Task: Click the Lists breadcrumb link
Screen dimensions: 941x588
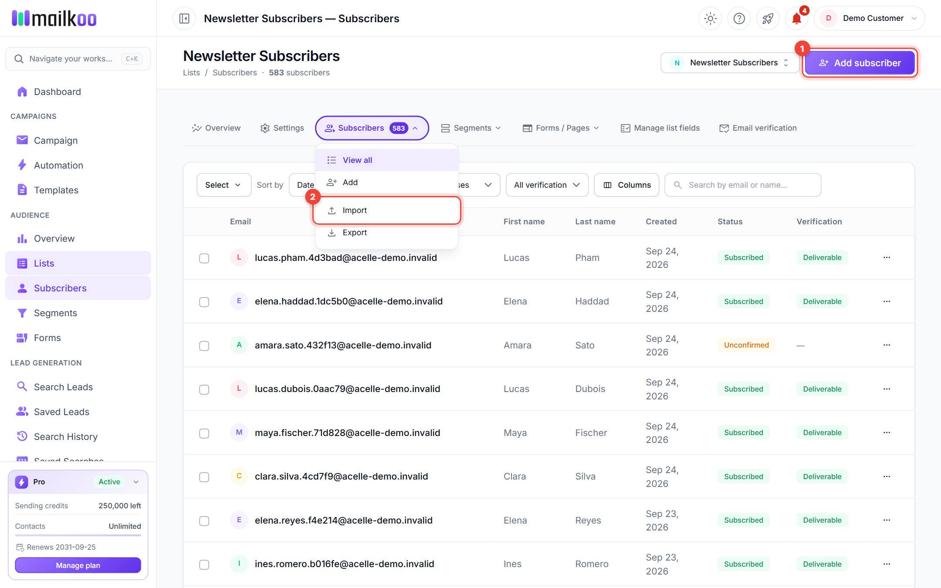Action: point(191,73)
